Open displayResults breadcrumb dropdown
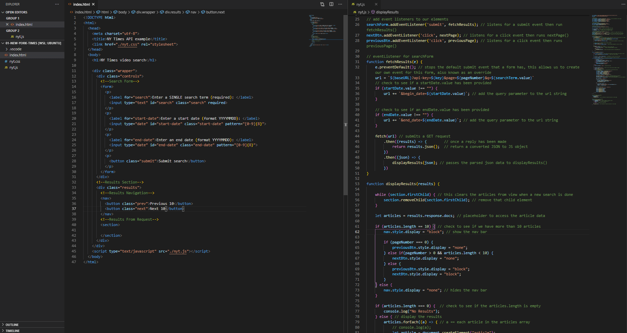The image size is (627, 333). tap(387, 12)
